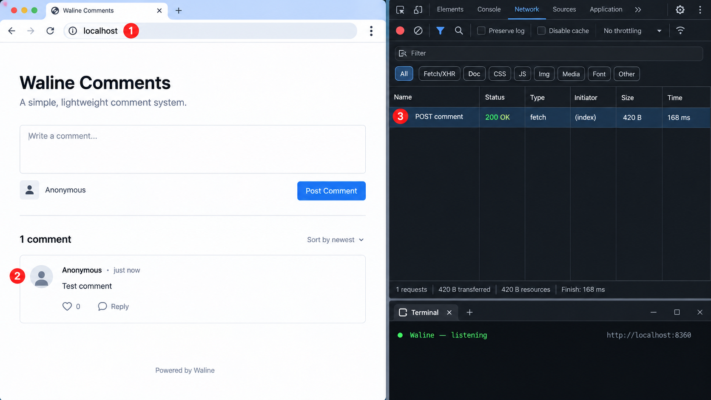711x400 pixels.
Task: Filter requests by CSS
Action: tap(500, 74)
